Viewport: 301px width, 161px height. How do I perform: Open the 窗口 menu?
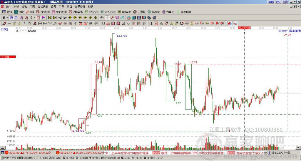pyautogui.click(x=69, y=7)
